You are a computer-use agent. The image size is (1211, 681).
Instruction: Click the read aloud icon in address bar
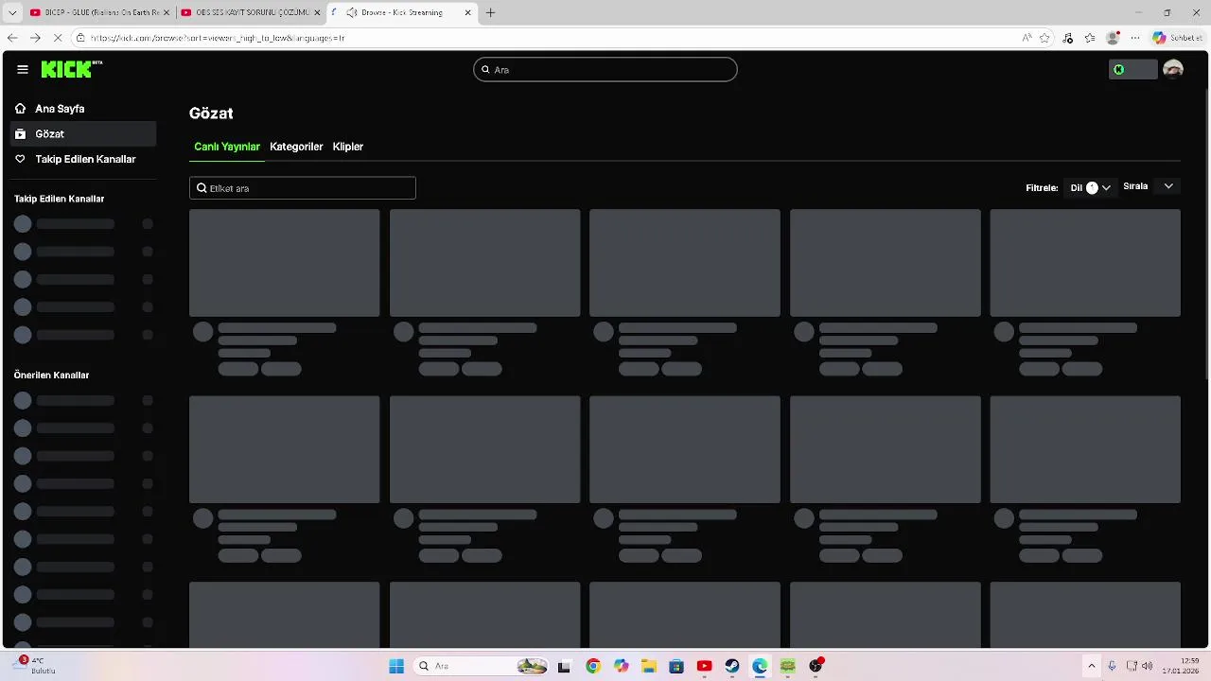pyautogui.click(x=1027, y=38)
